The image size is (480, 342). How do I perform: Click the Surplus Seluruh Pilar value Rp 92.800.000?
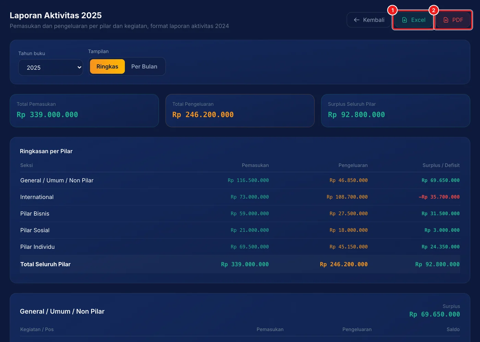(356, 115)
